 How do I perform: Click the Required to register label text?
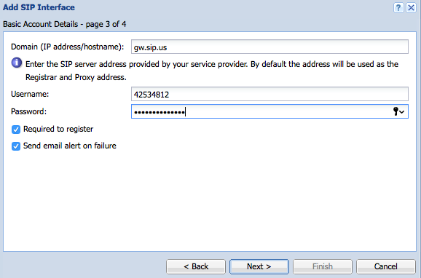(58, 129)
